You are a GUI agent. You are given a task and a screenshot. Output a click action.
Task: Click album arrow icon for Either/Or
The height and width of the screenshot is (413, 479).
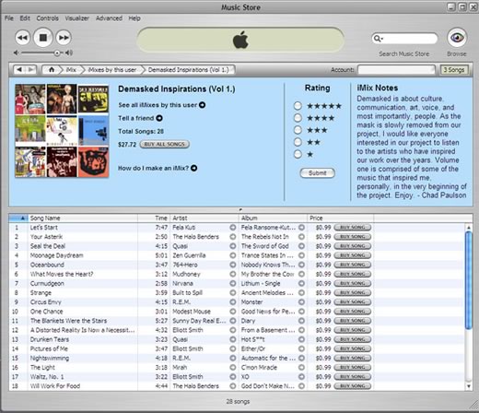click(x=302, y=348)
